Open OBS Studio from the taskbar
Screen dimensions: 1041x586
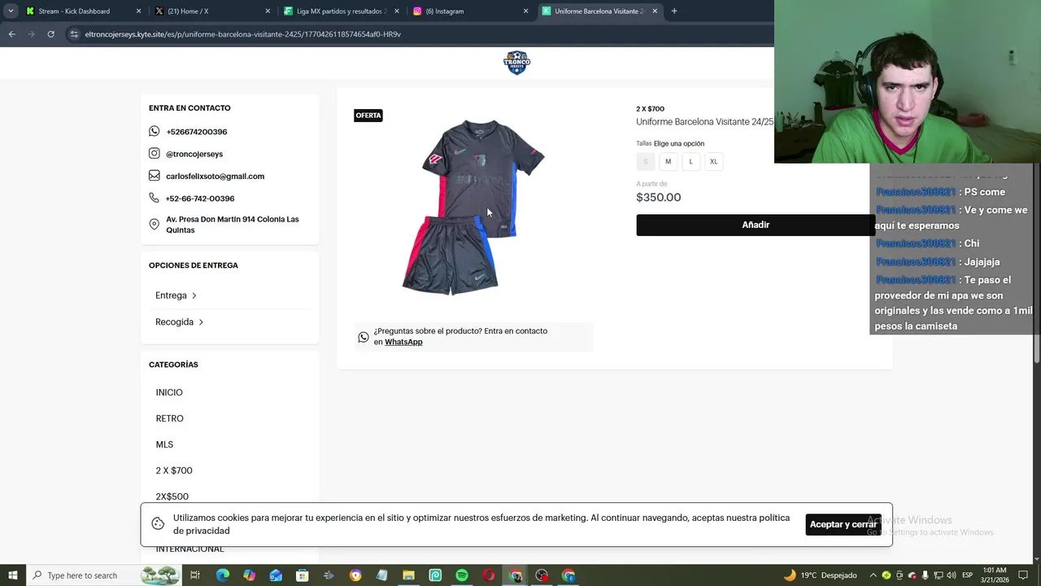[x=542, y=575]
